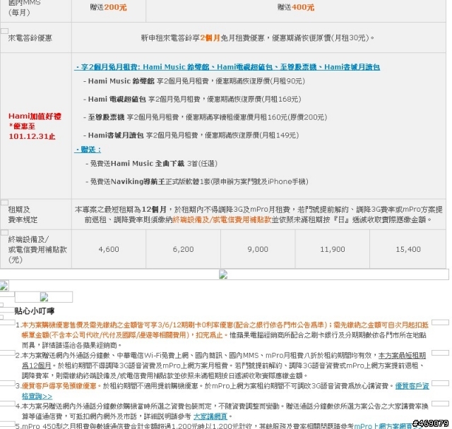This screenshot has width=452, height=429.
Task: Click the 免費送Naviking導航王 line
Action: tap(197, 181)
